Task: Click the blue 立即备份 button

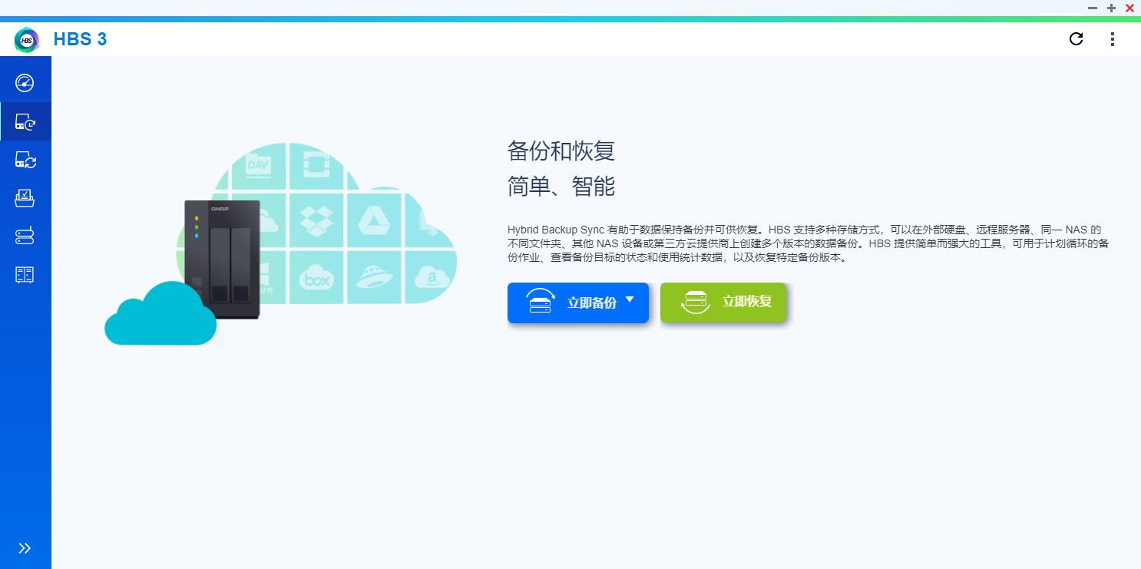Action: [576, 303]
